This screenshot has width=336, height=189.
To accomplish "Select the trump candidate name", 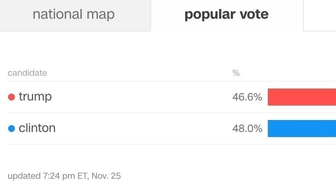I will pos(35,97).
